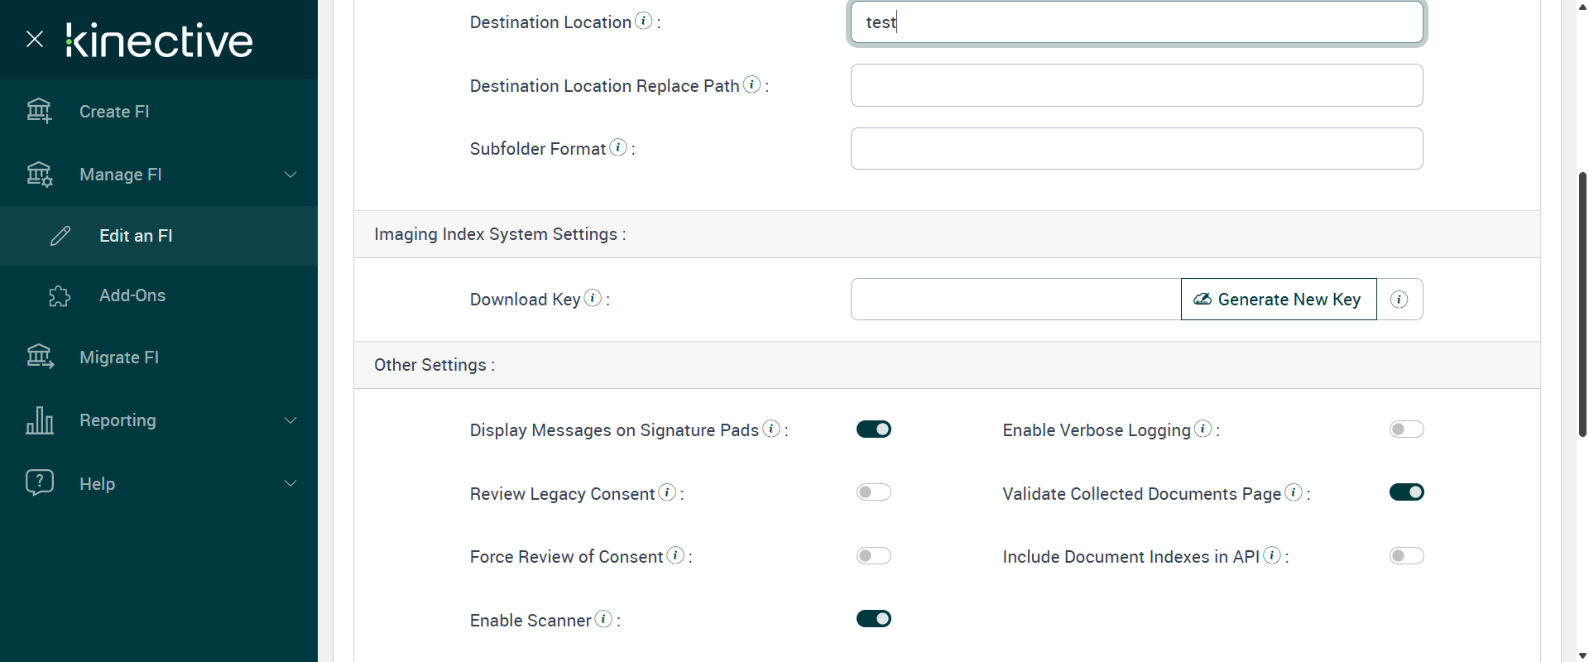Turn on Force Review of Consent

coord(873,556)
